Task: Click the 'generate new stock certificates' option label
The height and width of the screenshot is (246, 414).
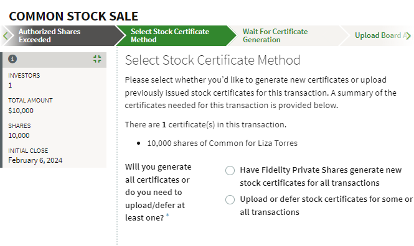Action: pyautogui.click(x=321, y=176)
